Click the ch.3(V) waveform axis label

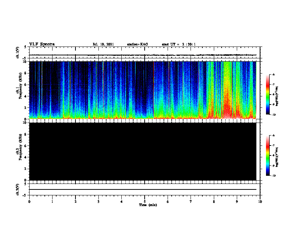point(18,189)
